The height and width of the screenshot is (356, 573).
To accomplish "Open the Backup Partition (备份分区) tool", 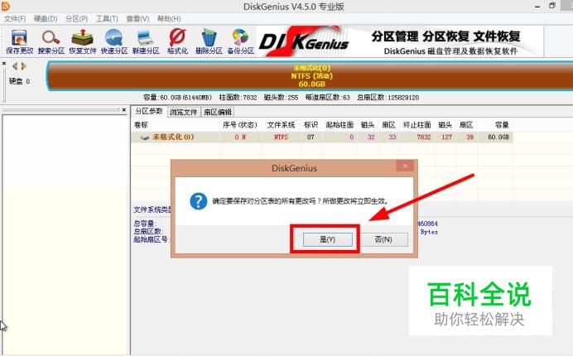I will [x=240, y=41].
